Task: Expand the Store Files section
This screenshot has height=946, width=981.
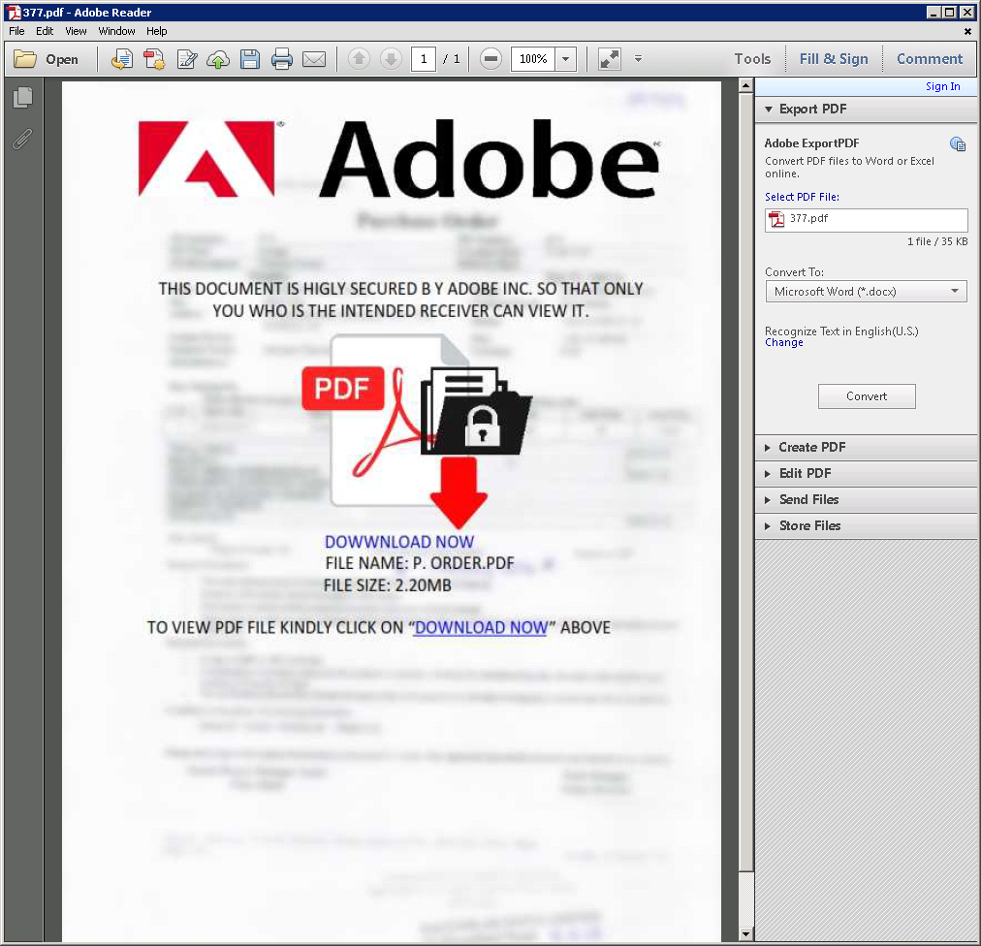Action: [768, 526]
